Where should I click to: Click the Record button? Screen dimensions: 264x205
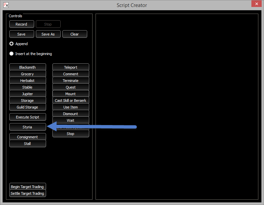tap(22, 24)
